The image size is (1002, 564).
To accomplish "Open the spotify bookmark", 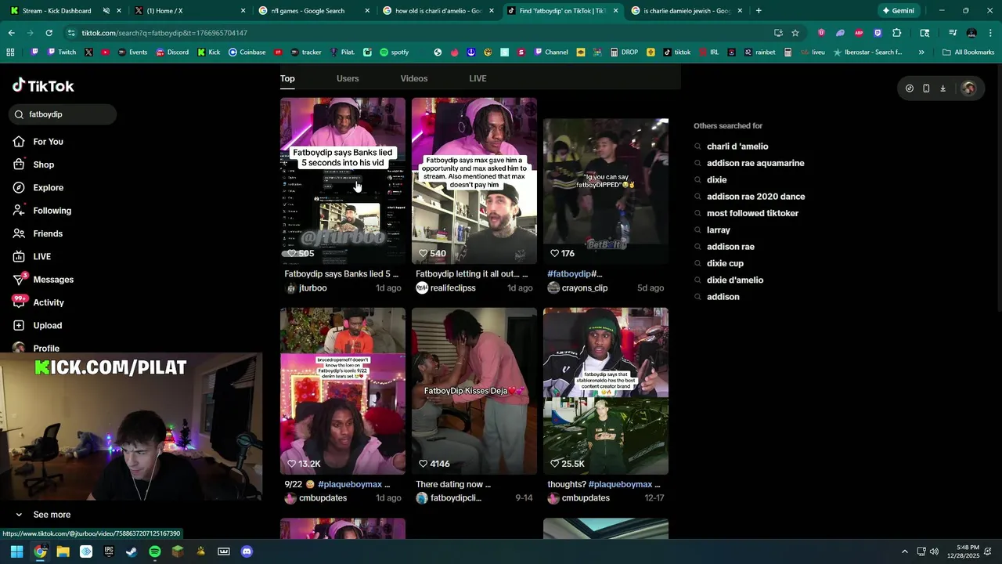I will 395,52.
